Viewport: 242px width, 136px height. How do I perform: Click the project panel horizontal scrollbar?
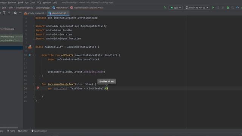(9, 128)
